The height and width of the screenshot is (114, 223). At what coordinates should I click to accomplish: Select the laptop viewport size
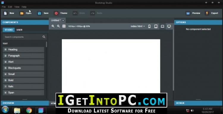click(162, 26)
